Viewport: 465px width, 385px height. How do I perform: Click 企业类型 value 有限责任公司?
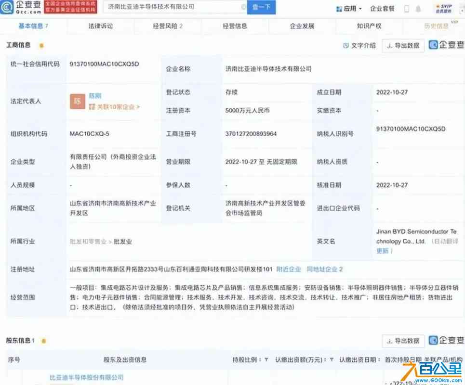point(113,162)
